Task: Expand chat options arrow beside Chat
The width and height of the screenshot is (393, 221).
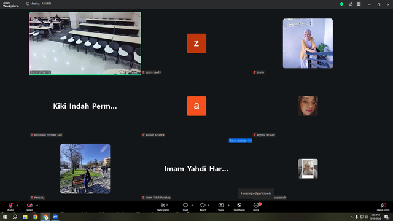Action: coord(192,206)
